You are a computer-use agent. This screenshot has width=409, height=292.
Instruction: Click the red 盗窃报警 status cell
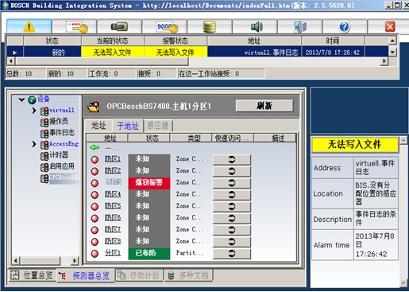pyautogui.click(x=149, y=183)
